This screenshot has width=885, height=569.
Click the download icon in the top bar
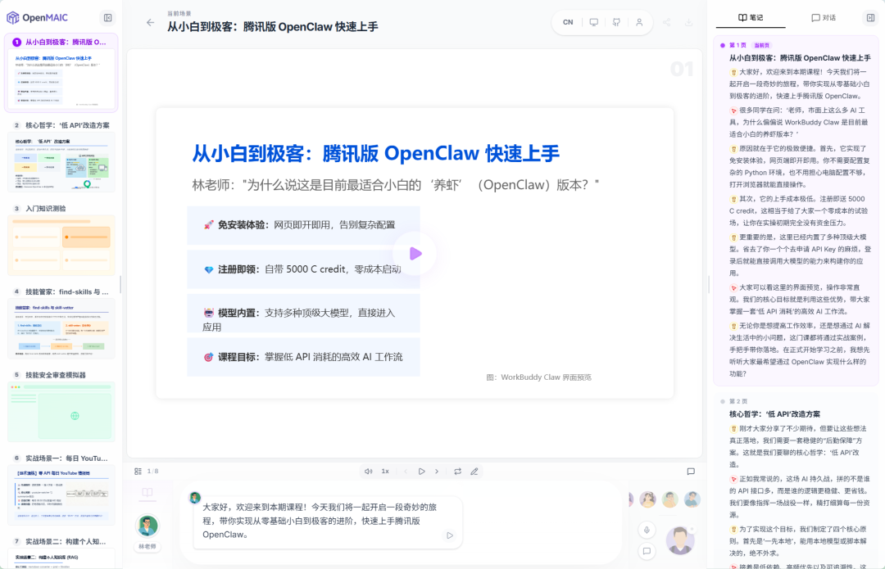688,22
